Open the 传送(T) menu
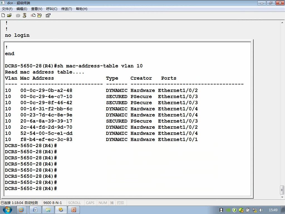This screenshot has height=214, width=285. click(x=67, y=9)
